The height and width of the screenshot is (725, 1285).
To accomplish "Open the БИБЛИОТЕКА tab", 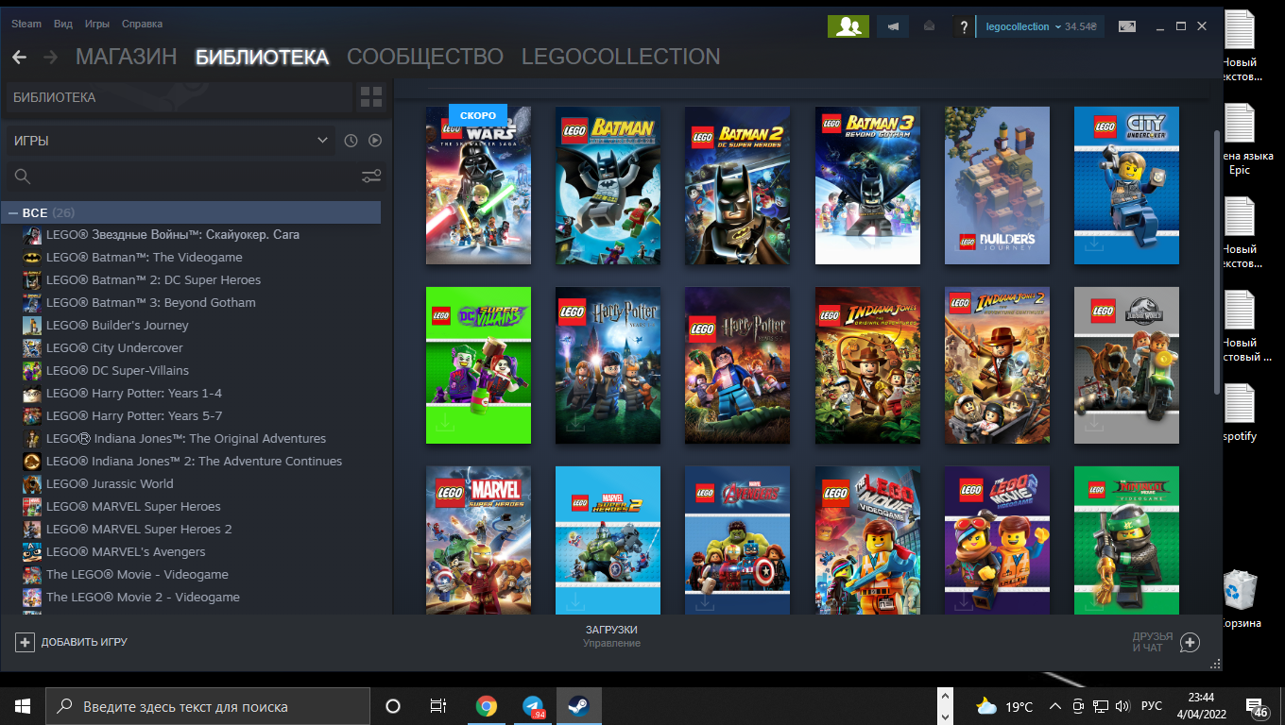I will coord(262,58).
